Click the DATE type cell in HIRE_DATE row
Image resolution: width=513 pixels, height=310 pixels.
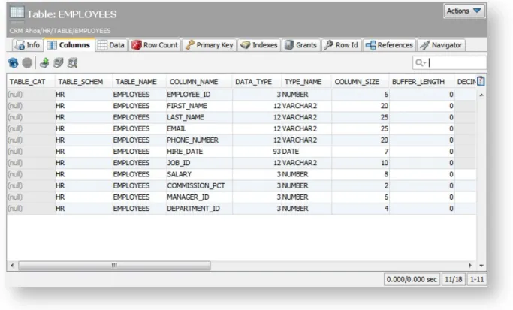click(306, 152)
